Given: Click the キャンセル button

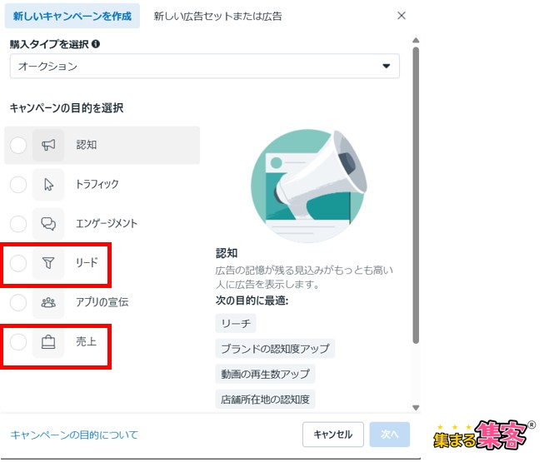Looking at the screenshot, I should 333,435.
